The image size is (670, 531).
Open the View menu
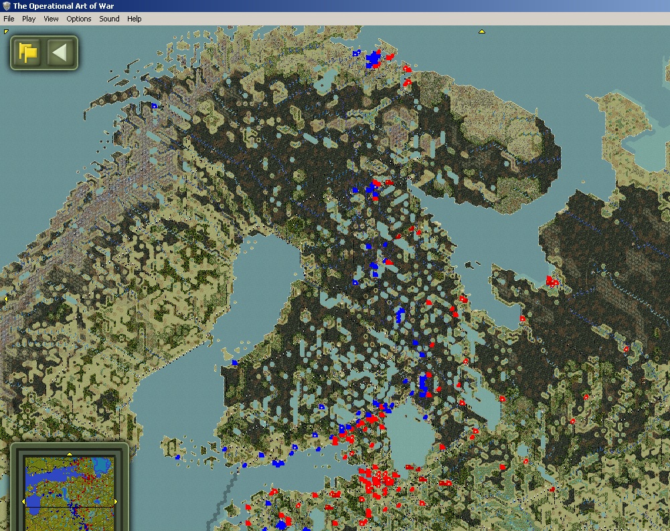click(x=51, y=19)
